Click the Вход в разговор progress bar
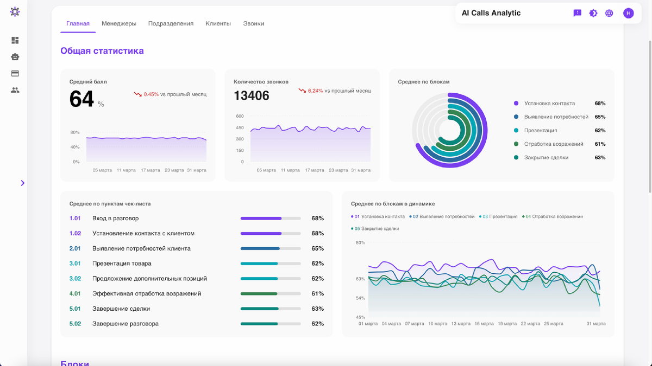Screen dimensions: 652x366 coord(271,219)
